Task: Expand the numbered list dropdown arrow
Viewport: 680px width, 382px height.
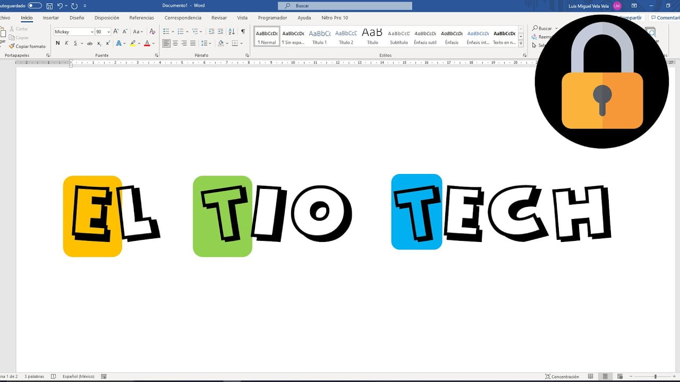Action: click(187, 32)
